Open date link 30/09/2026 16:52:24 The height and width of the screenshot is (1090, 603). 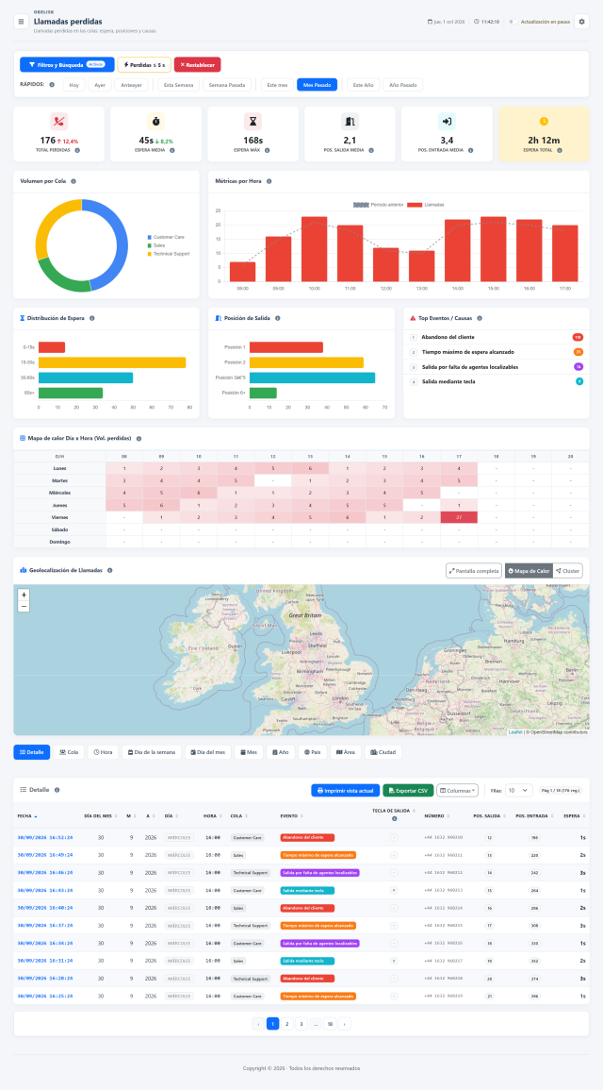click(44, 838)
